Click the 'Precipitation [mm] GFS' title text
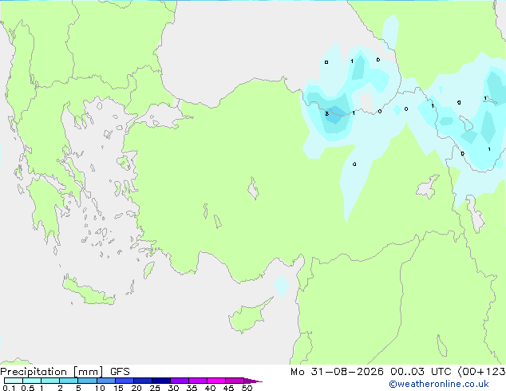 pos(65,372)
